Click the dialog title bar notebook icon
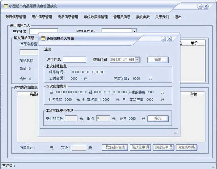The image size is (217, 169). pyautogui.click(x=43, y=38)
